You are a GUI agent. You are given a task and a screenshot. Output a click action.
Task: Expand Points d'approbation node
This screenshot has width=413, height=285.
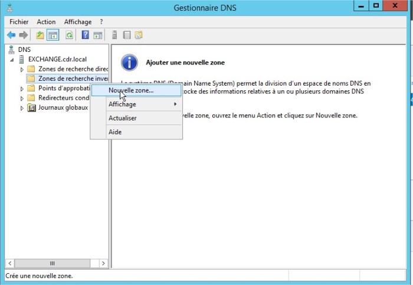coord(22,89)
